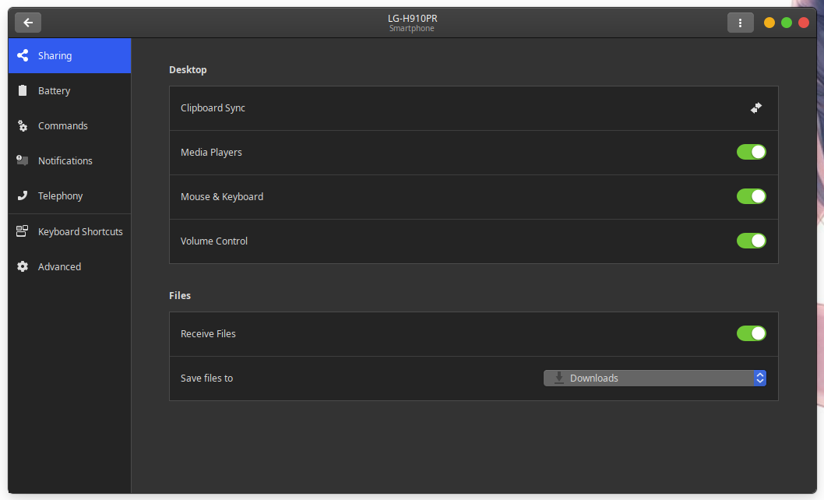This screenshot has width=824, height=500.
Task: Click the Telephony phone icon
Action: [x=23, y=195]
